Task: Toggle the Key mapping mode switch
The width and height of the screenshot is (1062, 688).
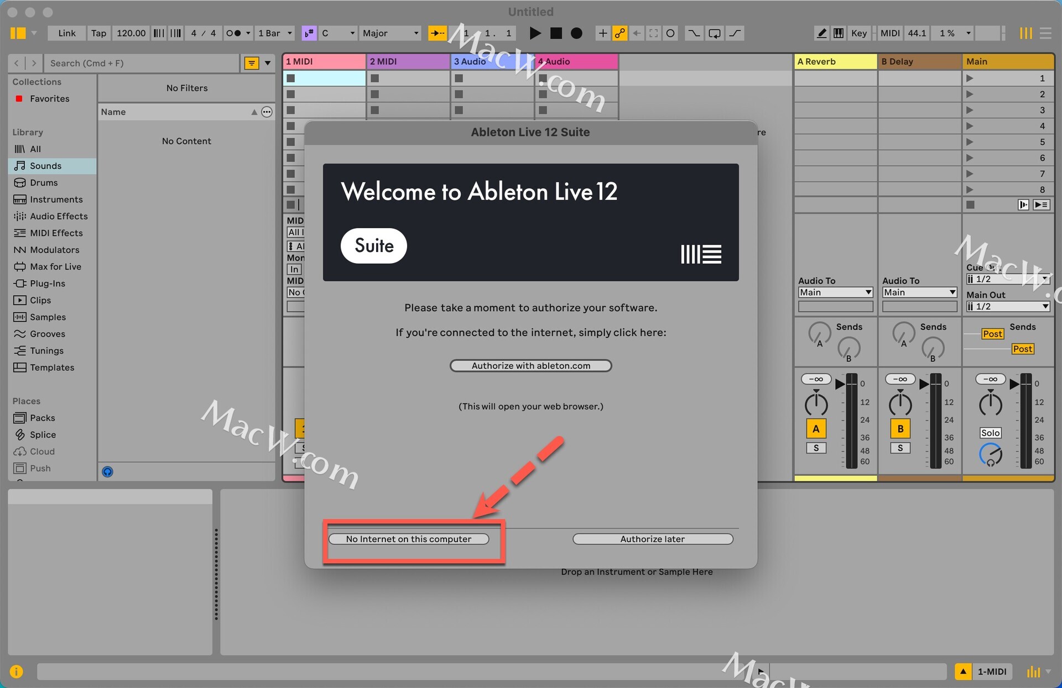Action: (x=858, y=33)
